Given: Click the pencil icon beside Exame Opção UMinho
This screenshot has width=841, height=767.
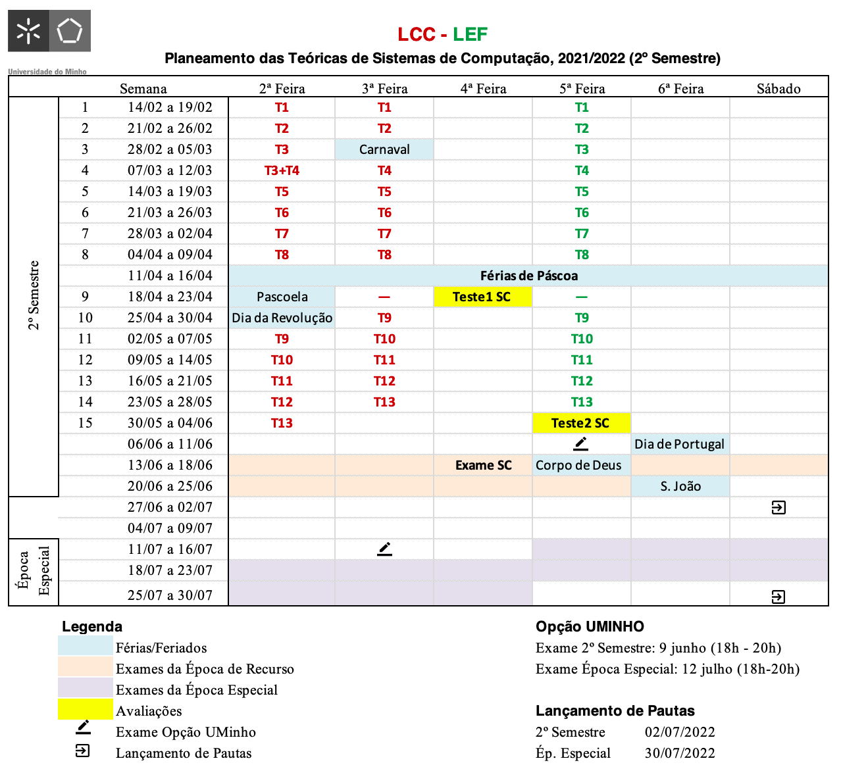Looking at the screenshot, I should click(84, 728).
